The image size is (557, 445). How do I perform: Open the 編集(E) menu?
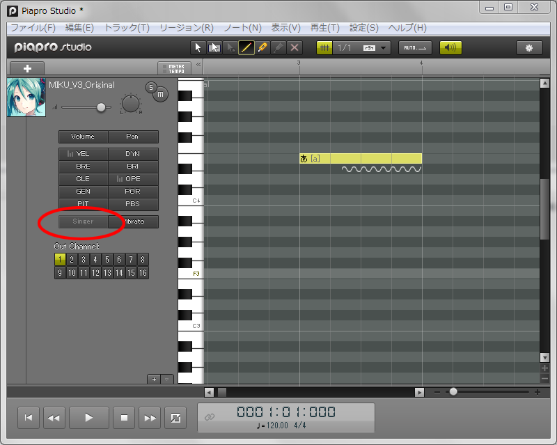point(79,28)
